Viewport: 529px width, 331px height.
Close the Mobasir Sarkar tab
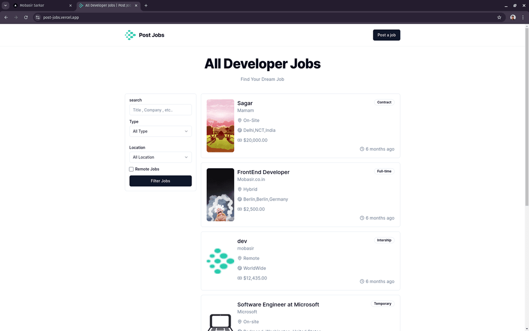pos(70,5)
